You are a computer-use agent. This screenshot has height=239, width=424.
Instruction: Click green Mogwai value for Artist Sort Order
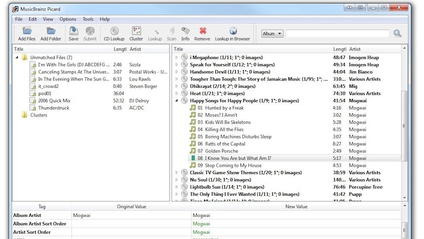pyautogui.click(x=202, y=232)
